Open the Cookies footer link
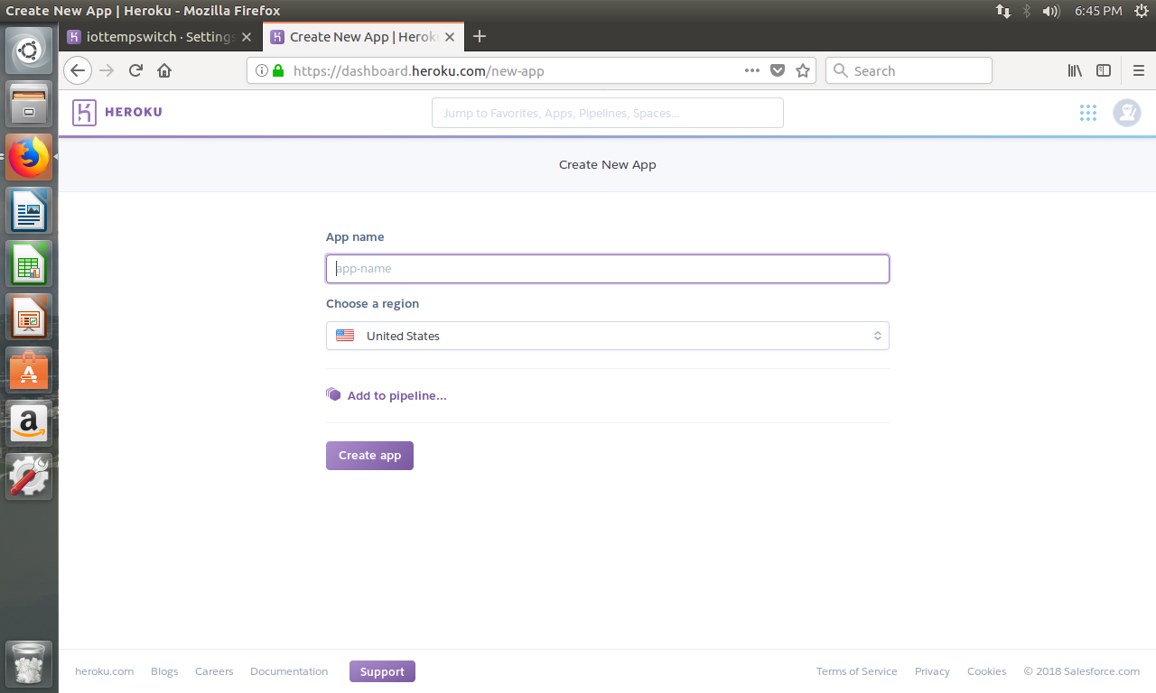Image resolution: width=1156 pixels, height=693 pixels. click(x=986, y=671)
